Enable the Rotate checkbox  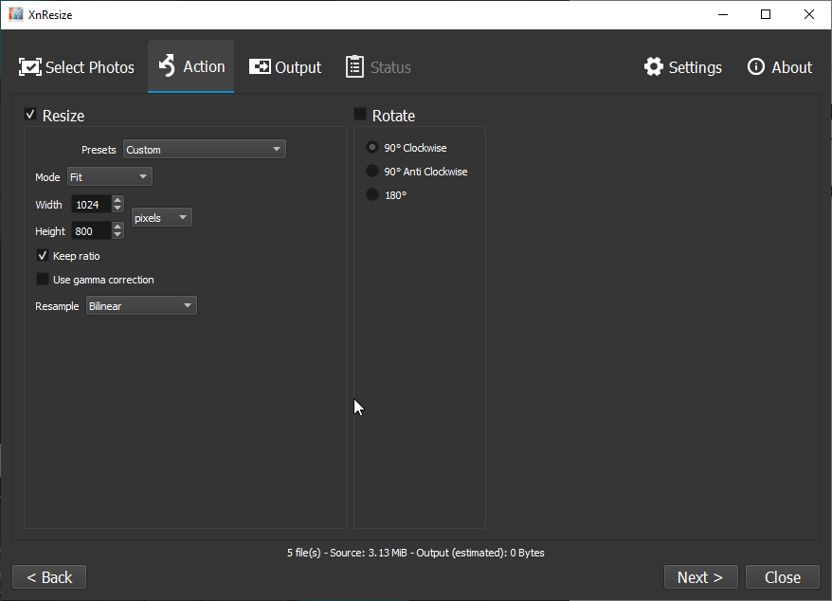click(x=360, y=115)
